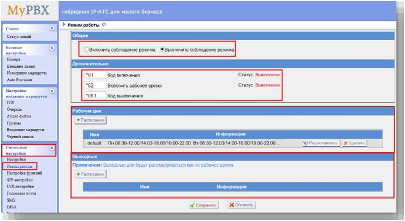The image size is (405, 221).
Task: Collapse the Статус sidebar section
Action: (51, 29)
